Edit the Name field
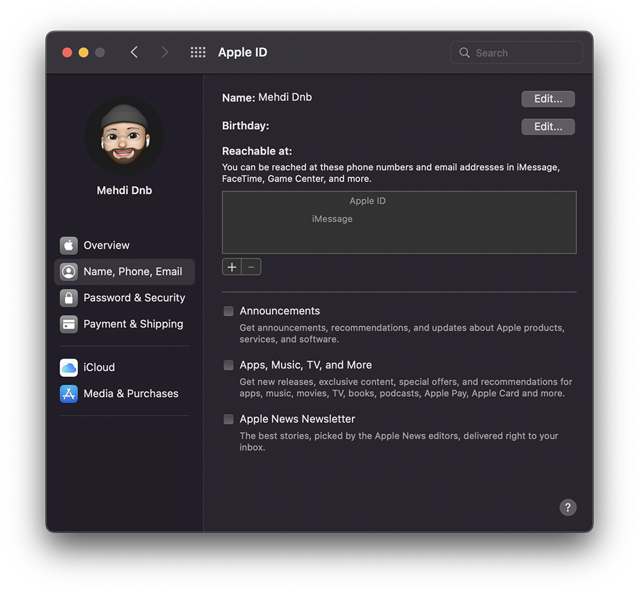 pos(548,99)
